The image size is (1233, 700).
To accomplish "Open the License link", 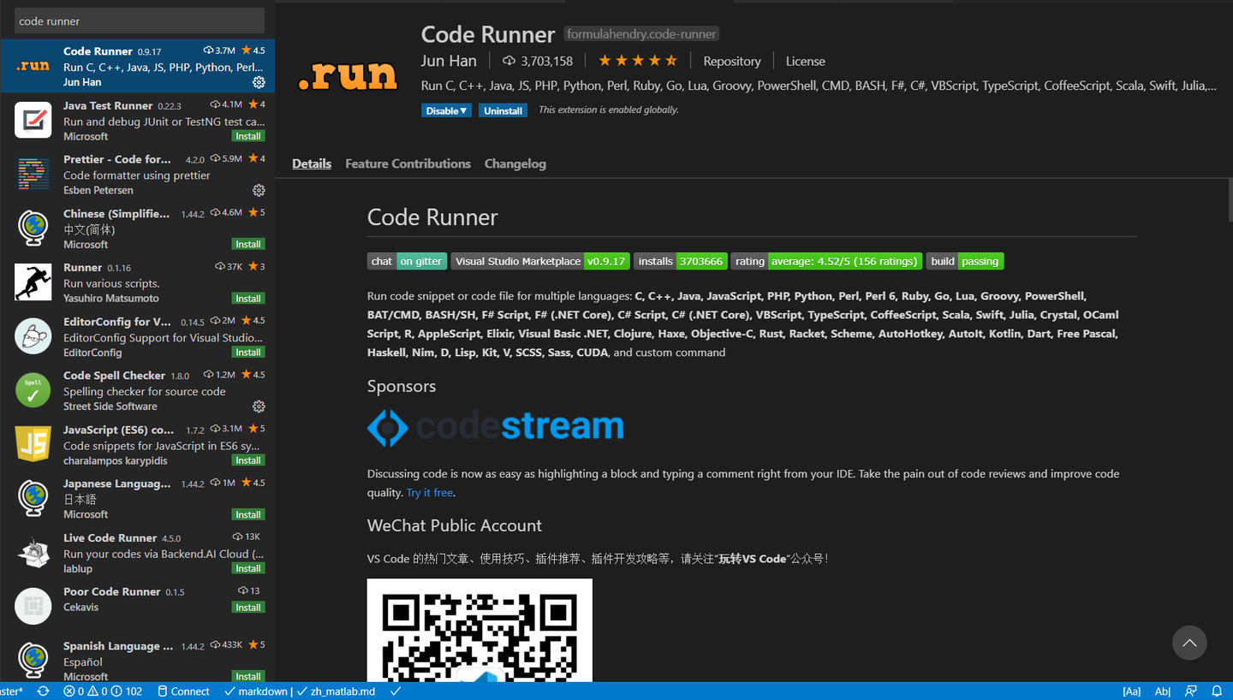I will tap(805, 61).
